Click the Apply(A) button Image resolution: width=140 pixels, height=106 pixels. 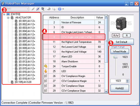[x=120, y=88]
